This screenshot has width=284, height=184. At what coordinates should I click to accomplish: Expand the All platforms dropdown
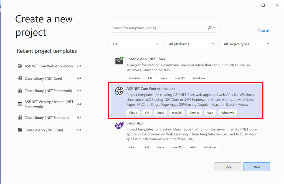click(191, 44)
